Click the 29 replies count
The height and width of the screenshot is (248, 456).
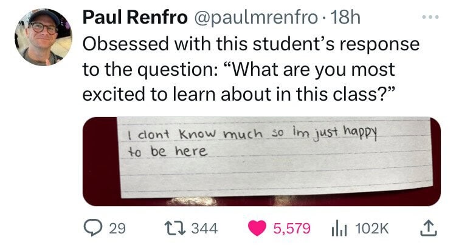tap(117, 228)
